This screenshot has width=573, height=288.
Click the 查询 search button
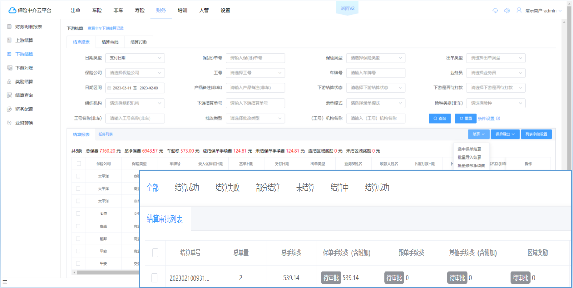[x=440, y=118]
